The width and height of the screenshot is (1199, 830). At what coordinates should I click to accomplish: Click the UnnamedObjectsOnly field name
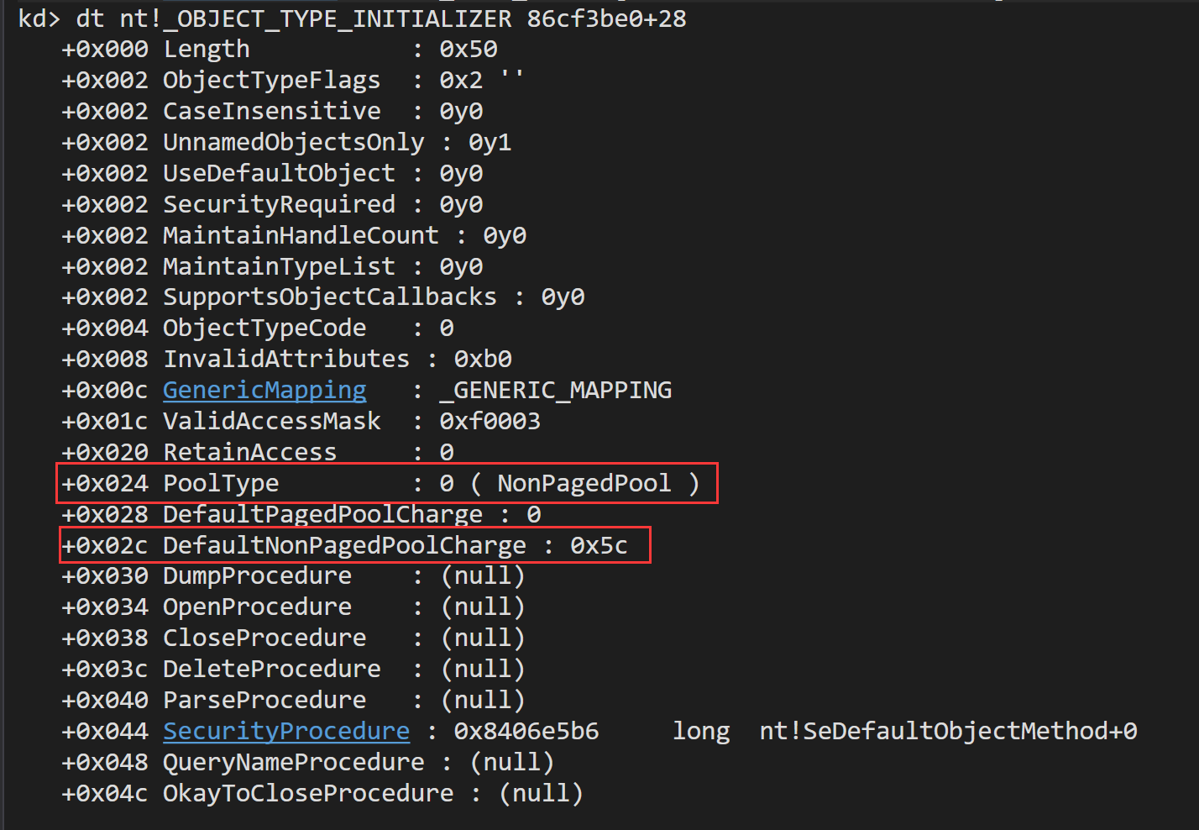[294, 143]
